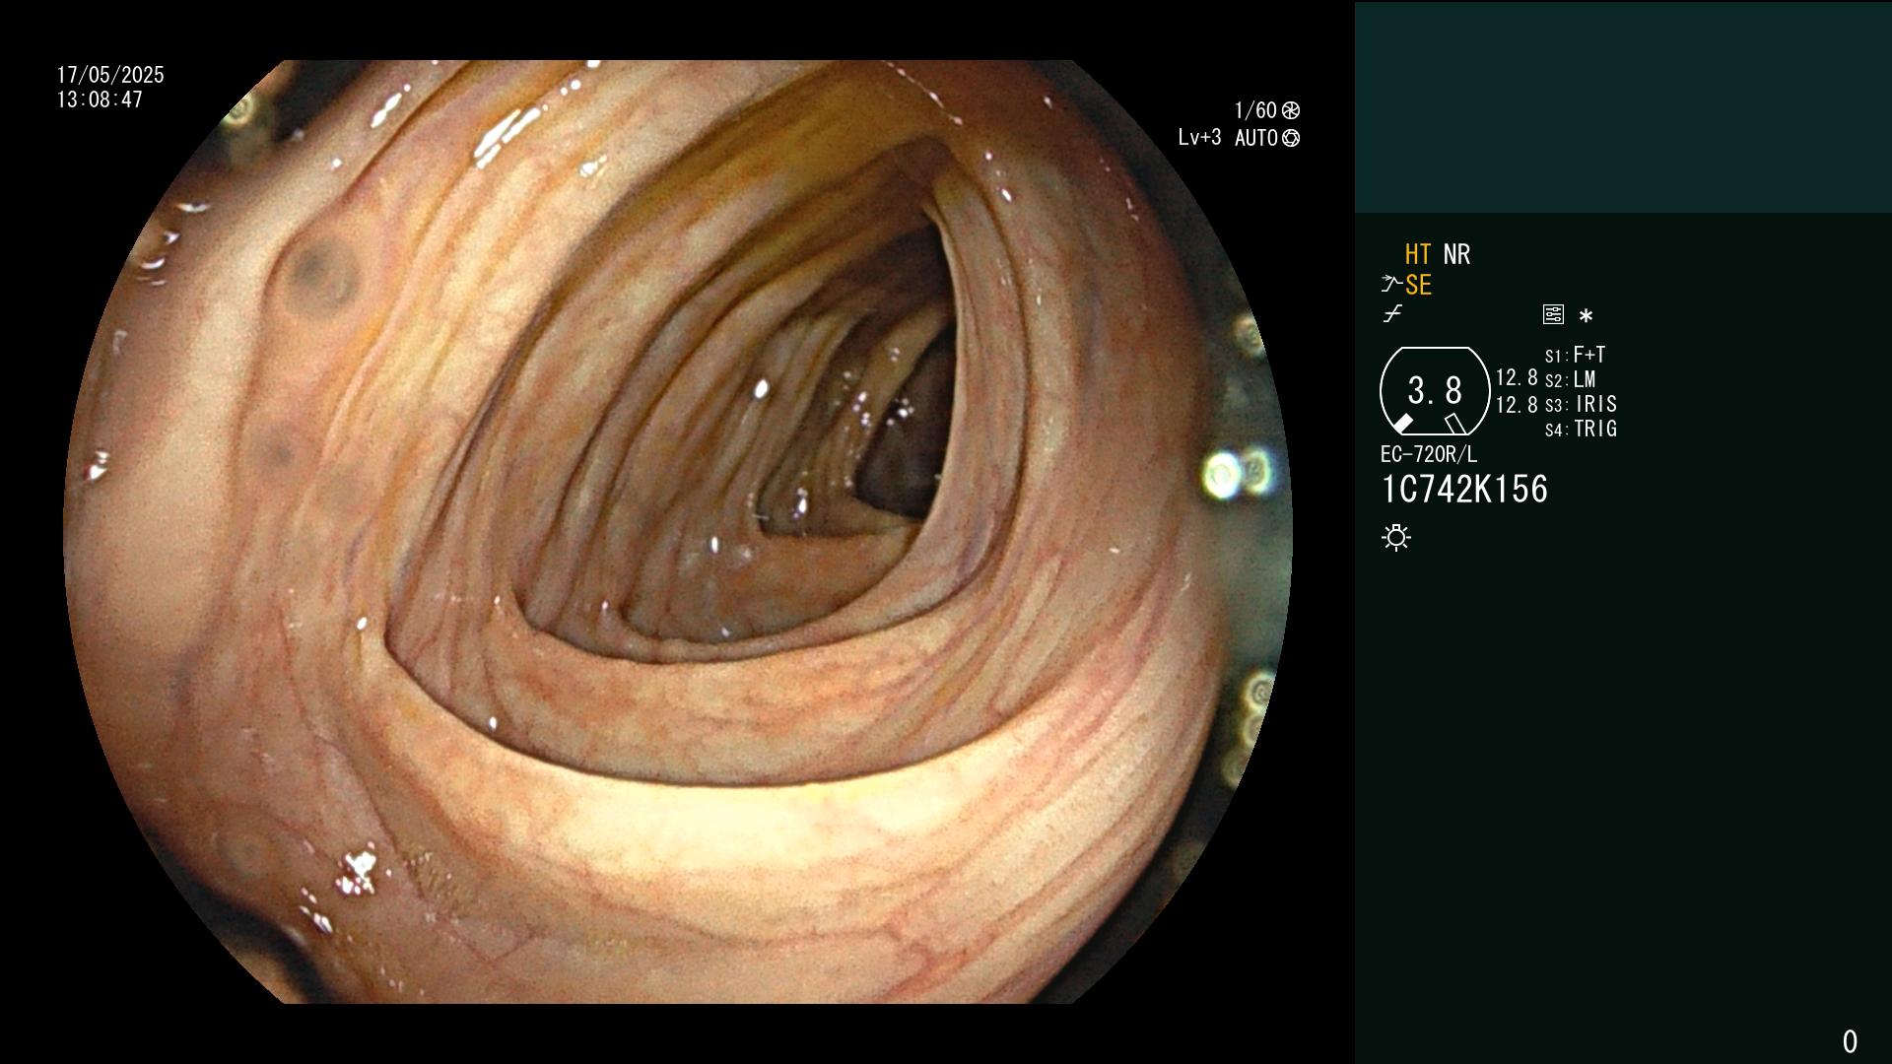Click the settings sliders icon
Image resolution: width=1892 pixels, height=1064 pixels.
(x=1553, y=314)
